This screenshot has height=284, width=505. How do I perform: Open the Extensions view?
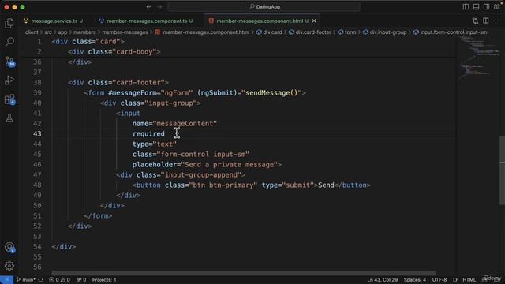click(9, 99)
